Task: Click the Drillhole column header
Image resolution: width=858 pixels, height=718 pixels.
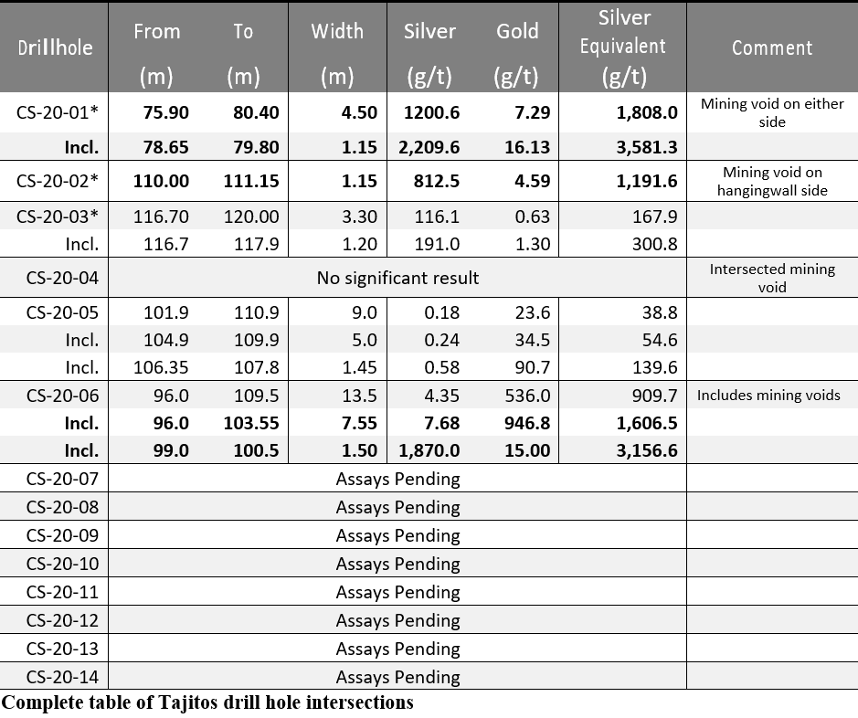Action: [x=55, y=48]
